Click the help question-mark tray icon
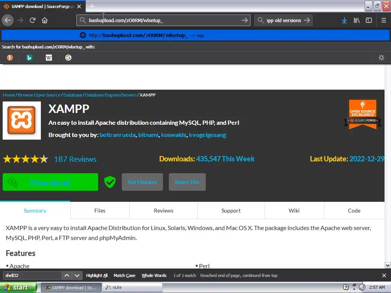This screenshot has height=293, width=391. (346, 287)
